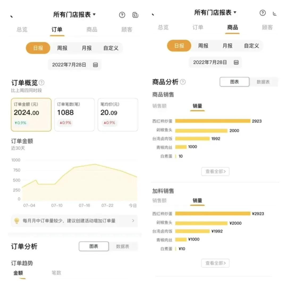Go back using the orders screen back arrow
Screen dimensions: 287x287
click(x=12, y=16)
